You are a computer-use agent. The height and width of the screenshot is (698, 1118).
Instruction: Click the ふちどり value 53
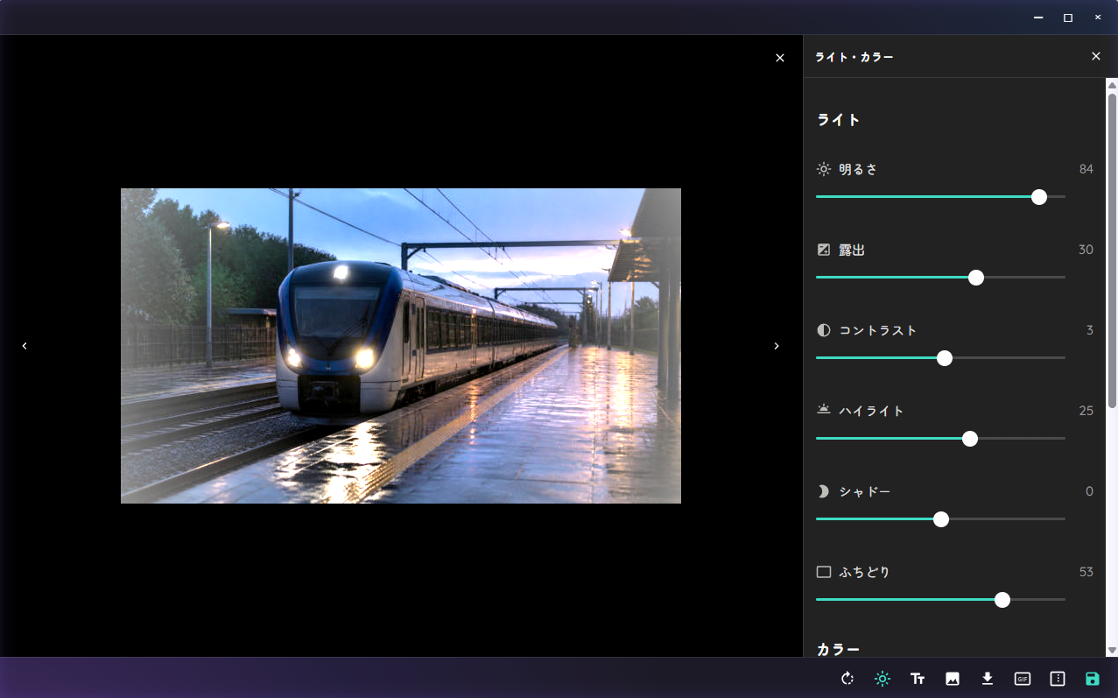click(1086, 572)
